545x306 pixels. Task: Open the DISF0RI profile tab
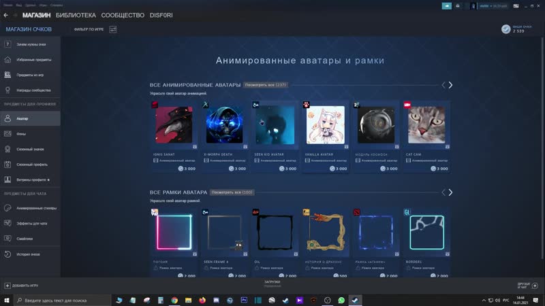[161, 15]
